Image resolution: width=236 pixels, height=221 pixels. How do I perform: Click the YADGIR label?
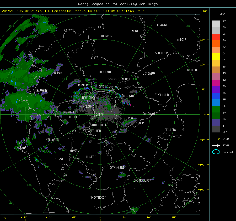tap(181, 40)
